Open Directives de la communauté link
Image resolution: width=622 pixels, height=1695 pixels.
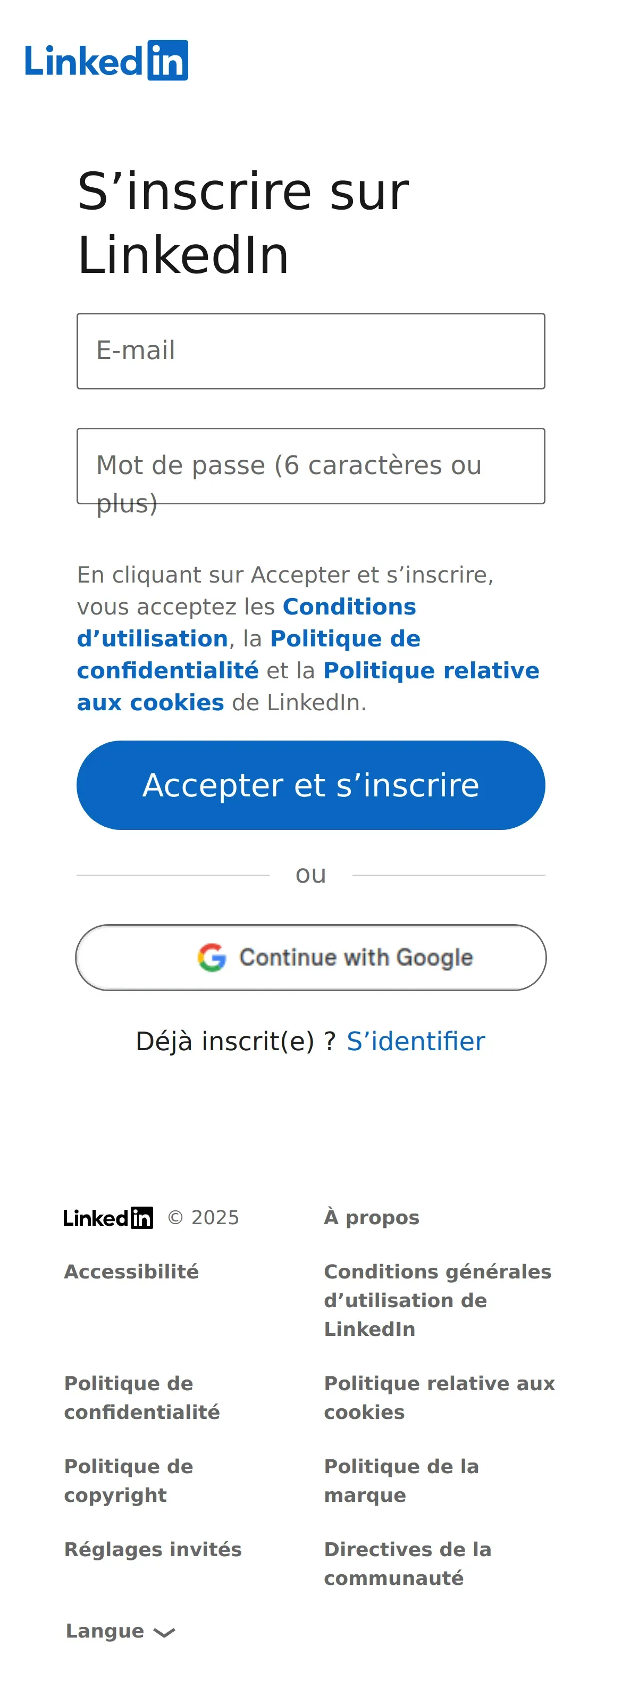407,1564
